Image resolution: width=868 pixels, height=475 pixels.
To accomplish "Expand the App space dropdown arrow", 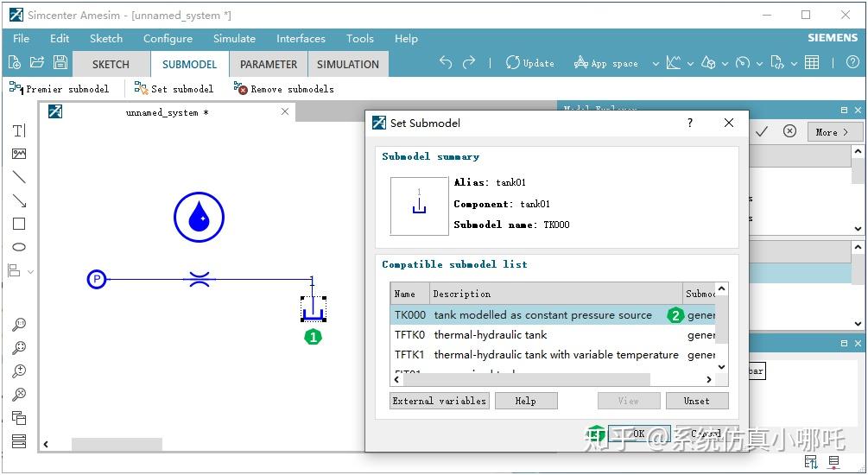I will [x=656, y=64].
